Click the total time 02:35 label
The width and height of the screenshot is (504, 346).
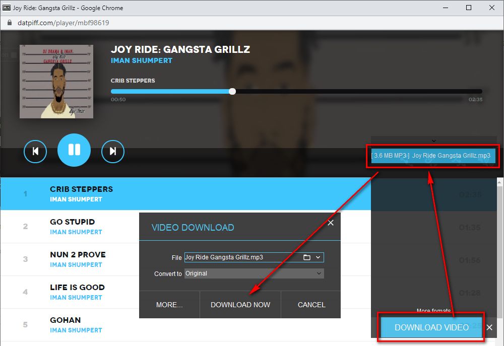475,100
